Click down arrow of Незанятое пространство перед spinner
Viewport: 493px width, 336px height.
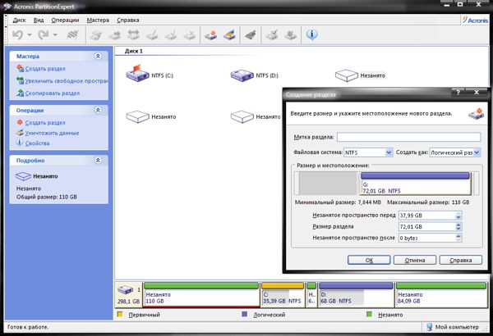coord(458,218)
